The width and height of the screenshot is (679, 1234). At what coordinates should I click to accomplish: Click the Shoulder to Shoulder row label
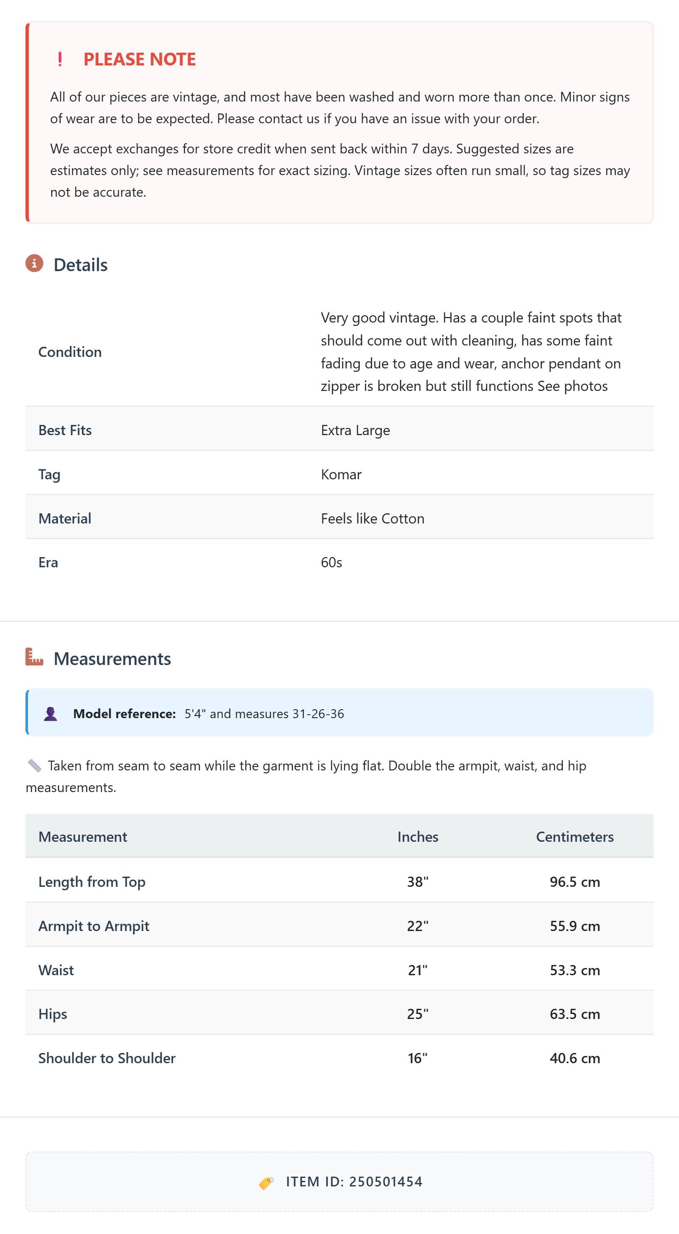click(107, 1058)
